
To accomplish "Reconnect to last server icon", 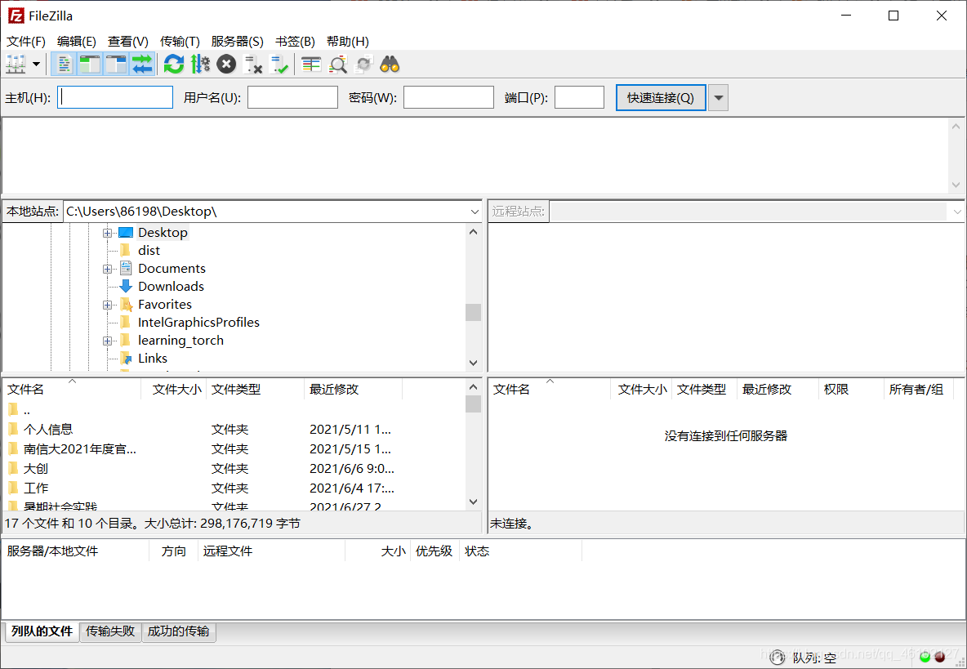I will coord(279,65).
